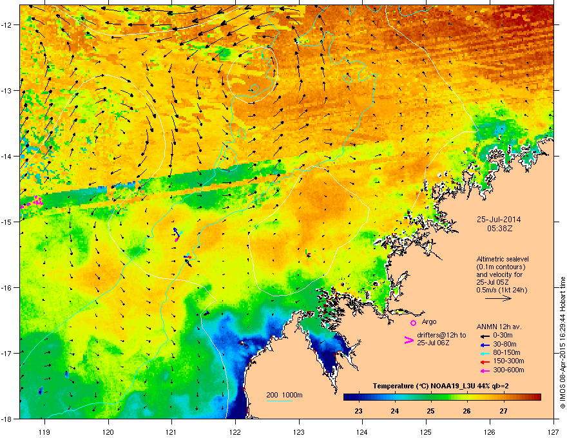Click the longitude axis label "122"
Screen dimensions: 567x438
pyautogui.click(x=235, y=432)
